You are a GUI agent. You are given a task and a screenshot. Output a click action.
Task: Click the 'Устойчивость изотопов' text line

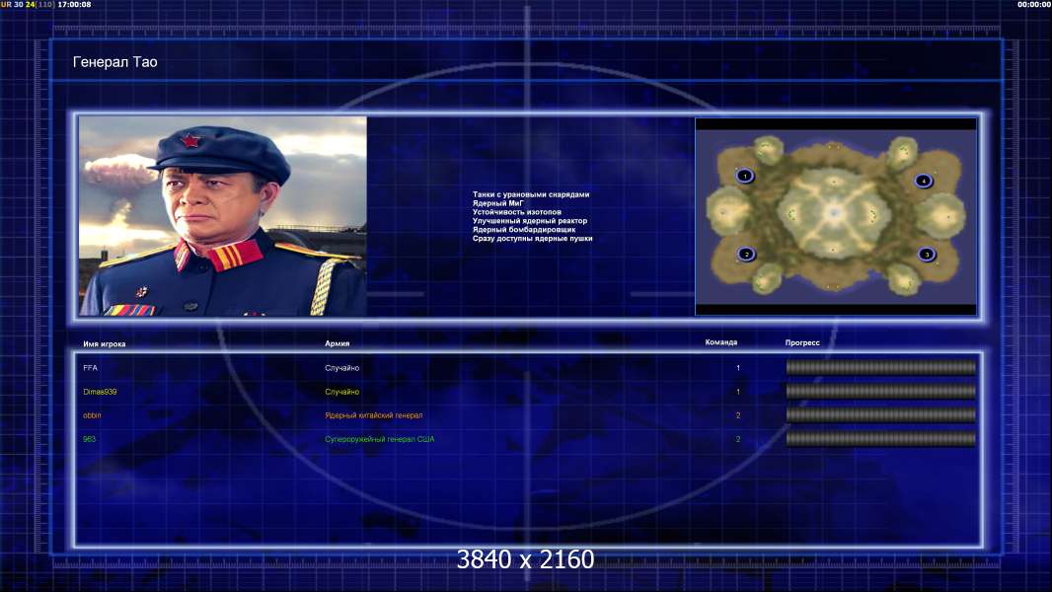516,212
